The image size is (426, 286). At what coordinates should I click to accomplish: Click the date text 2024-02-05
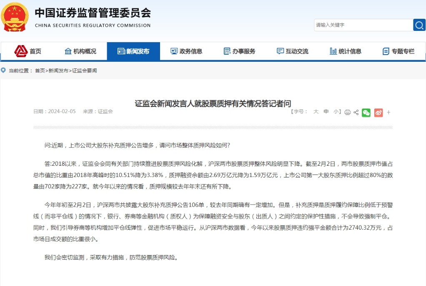point(62,111)
